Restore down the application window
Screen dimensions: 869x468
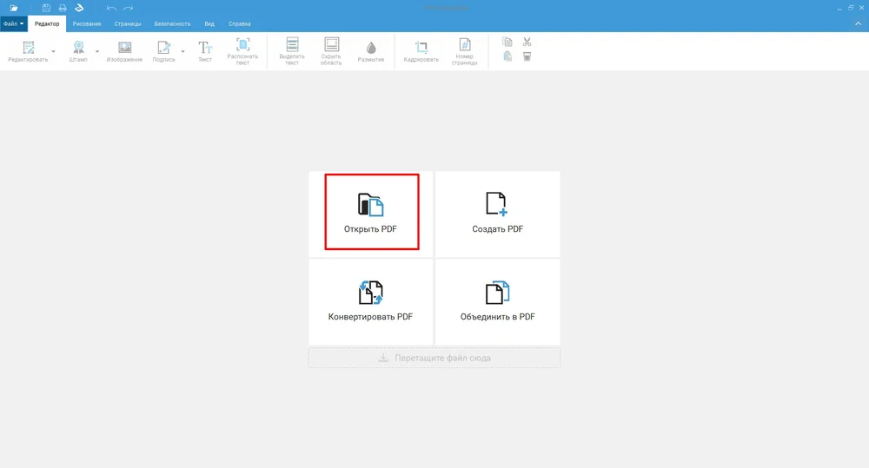[851, 8]
